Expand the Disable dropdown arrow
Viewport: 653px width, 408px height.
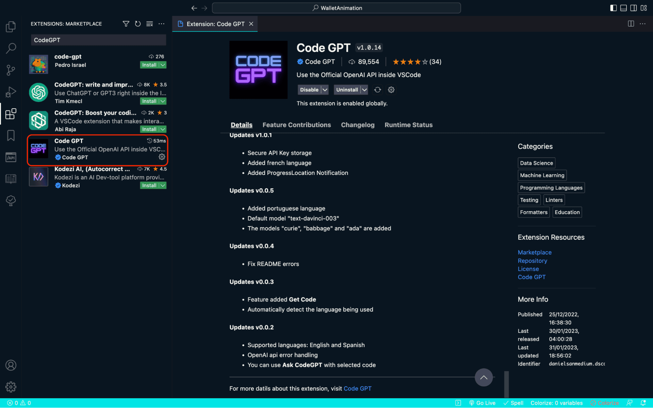coord(325,90)
